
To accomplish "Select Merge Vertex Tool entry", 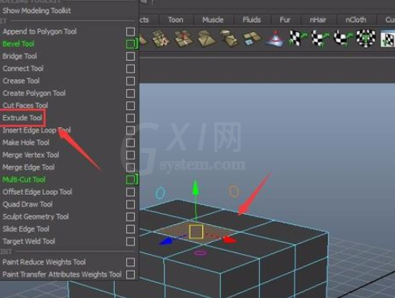I will click(31, 155).
